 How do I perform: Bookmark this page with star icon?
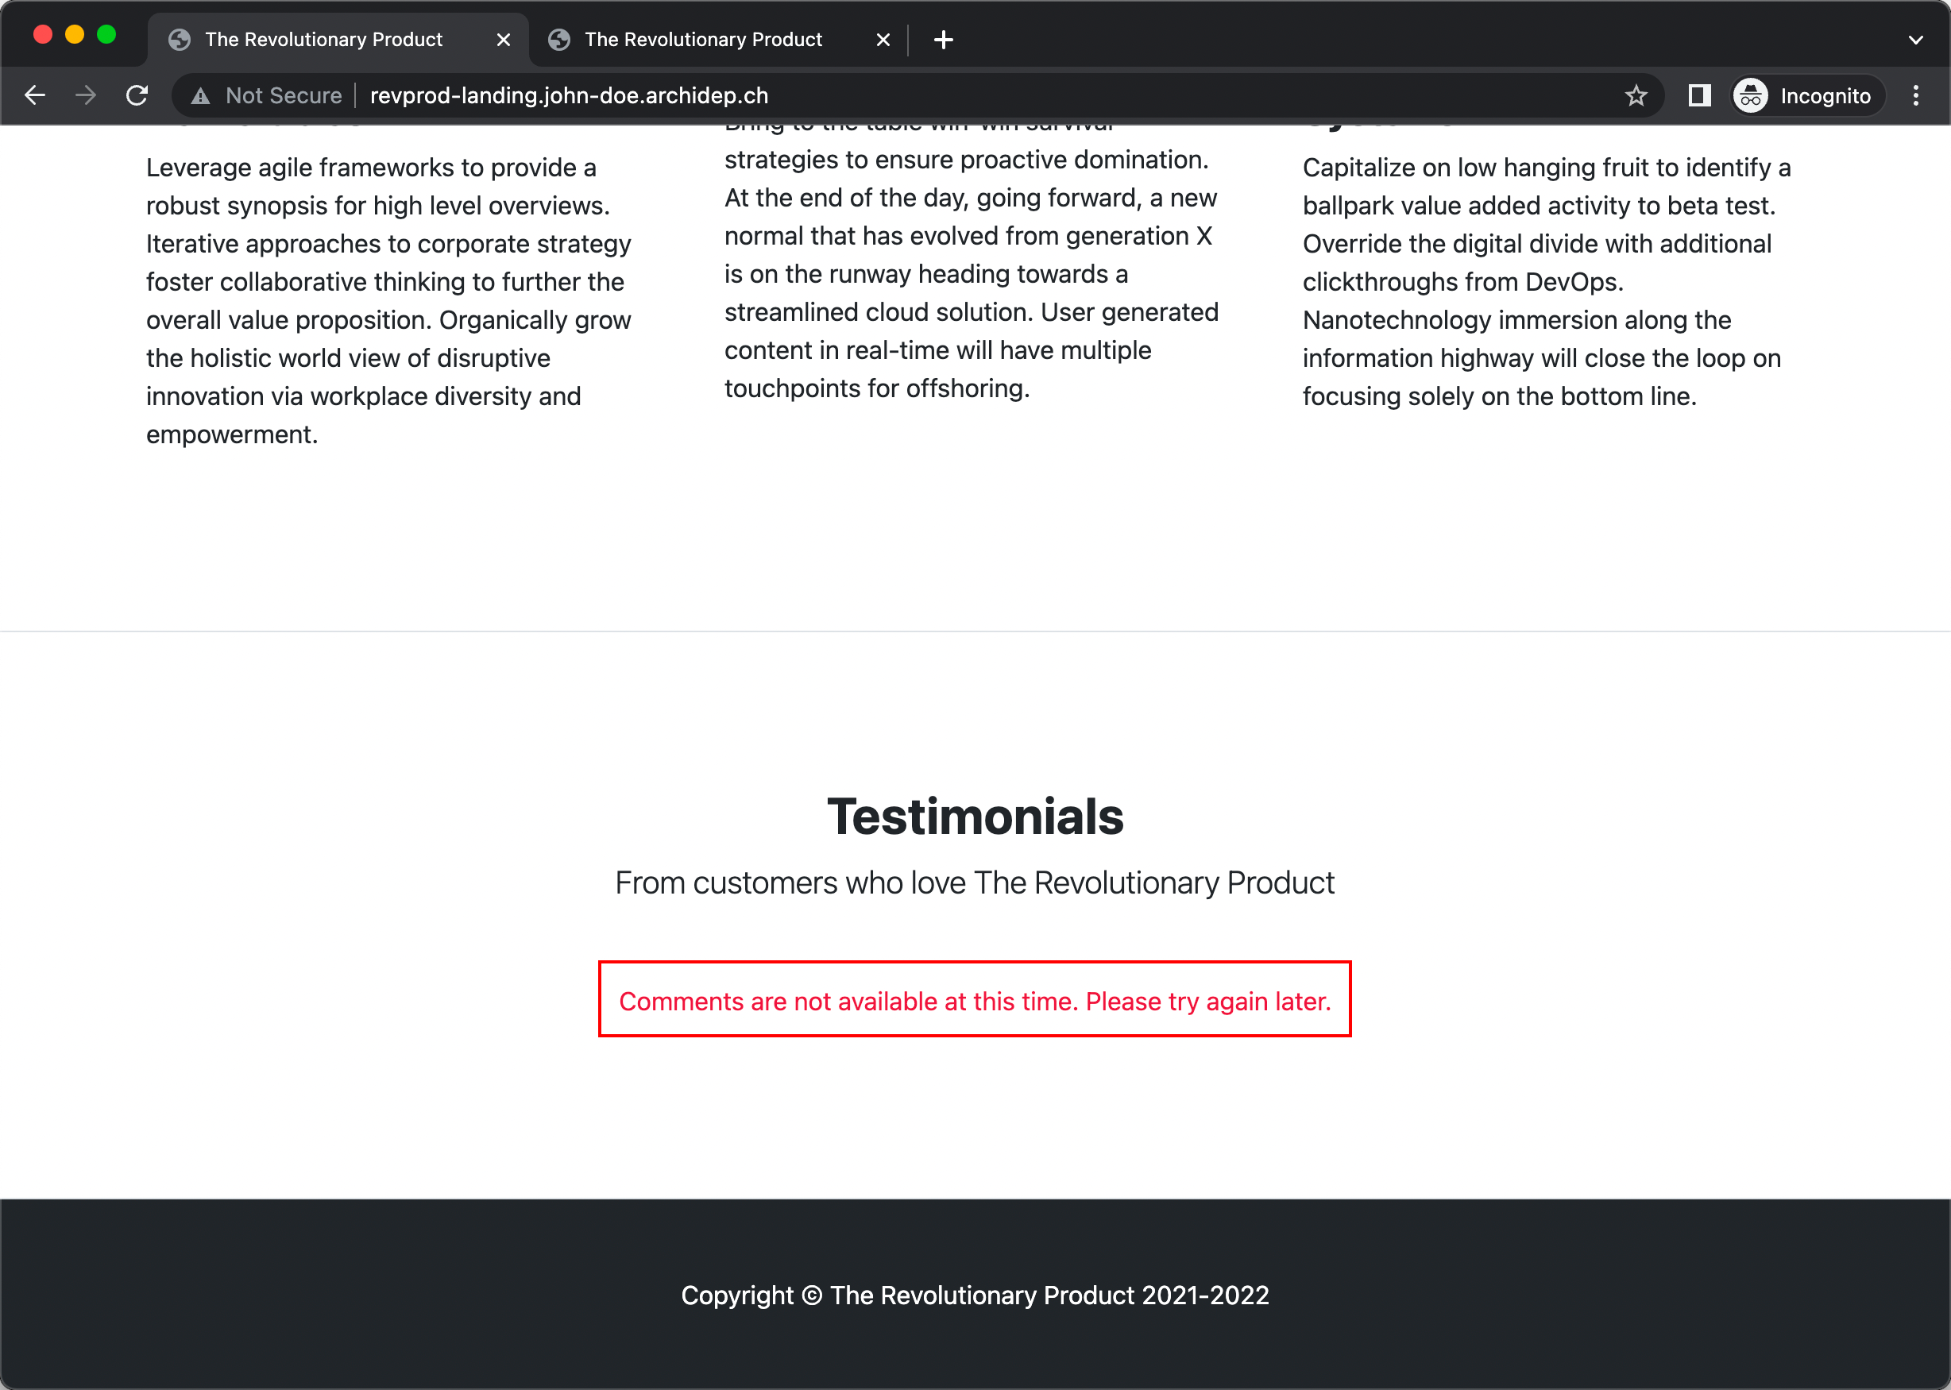coord(1635,95)
